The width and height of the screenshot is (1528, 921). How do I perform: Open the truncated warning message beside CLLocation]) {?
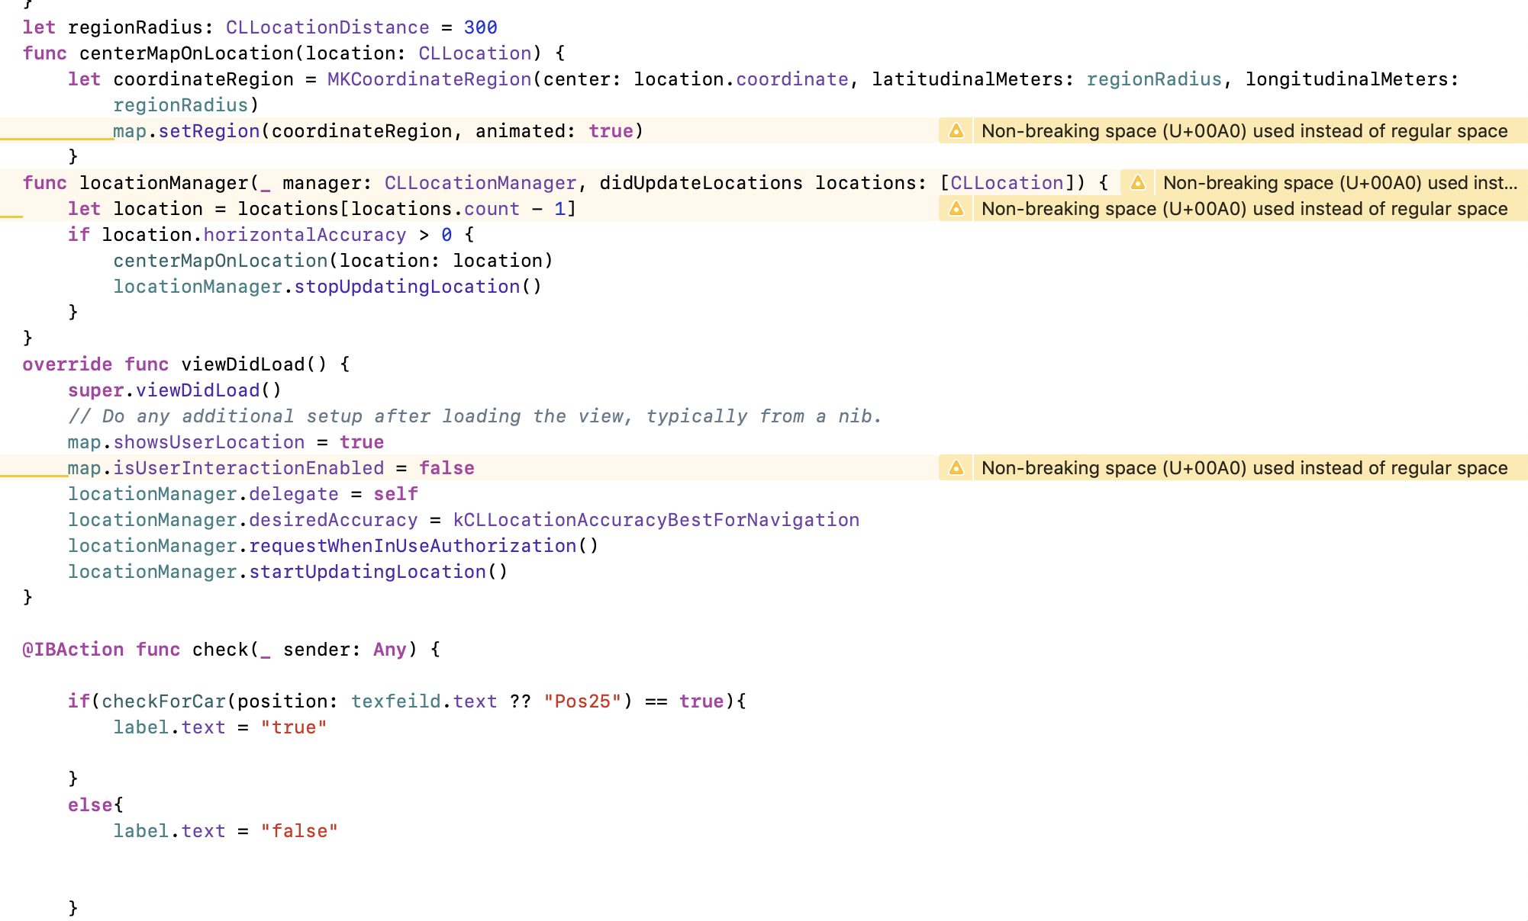tap(1339, 183)
